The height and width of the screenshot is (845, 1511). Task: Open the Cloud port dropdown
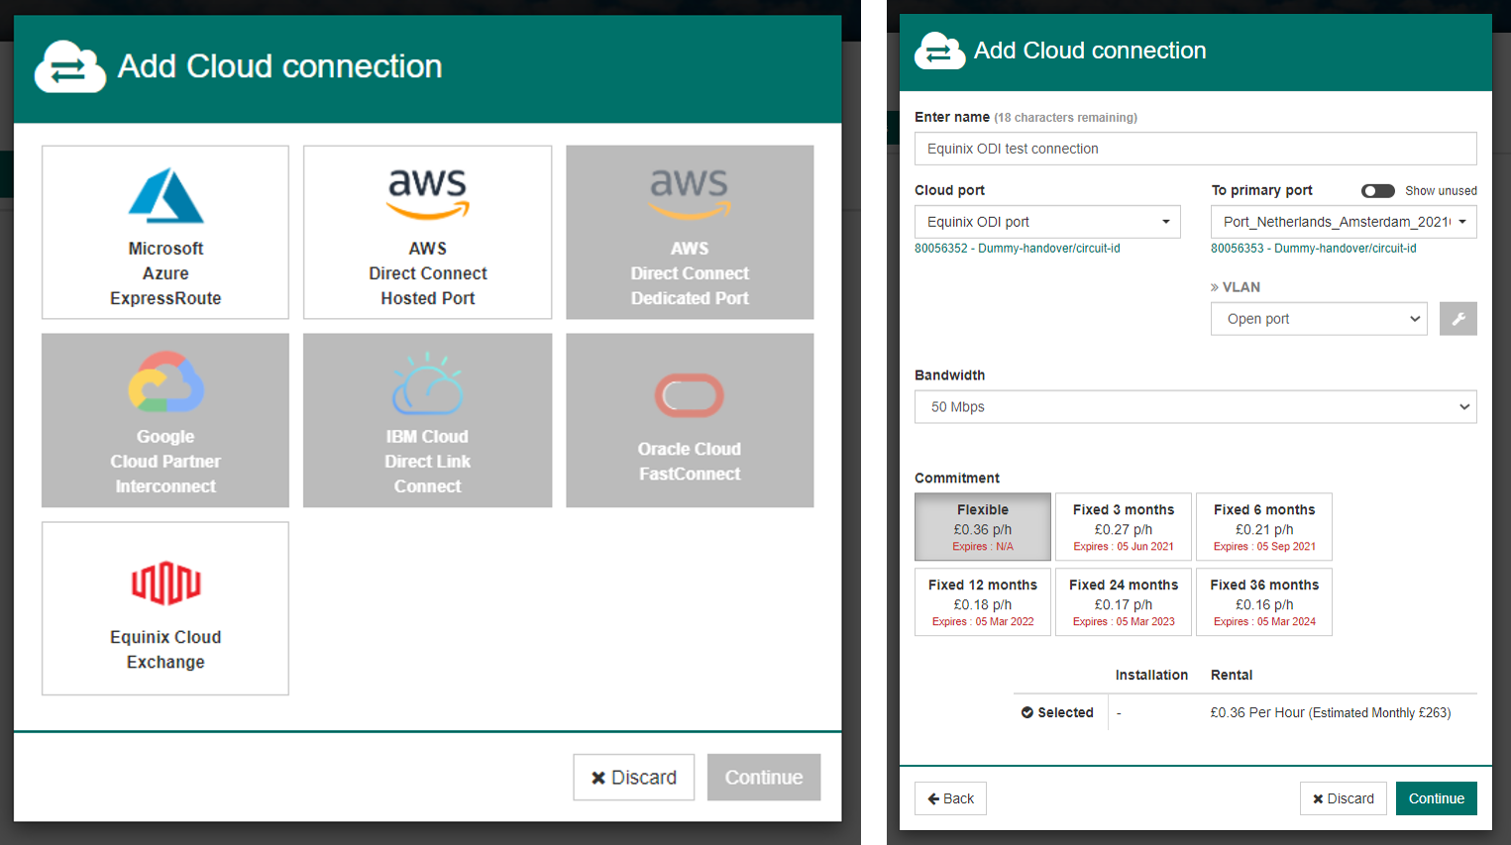[x=1047, y=222]
